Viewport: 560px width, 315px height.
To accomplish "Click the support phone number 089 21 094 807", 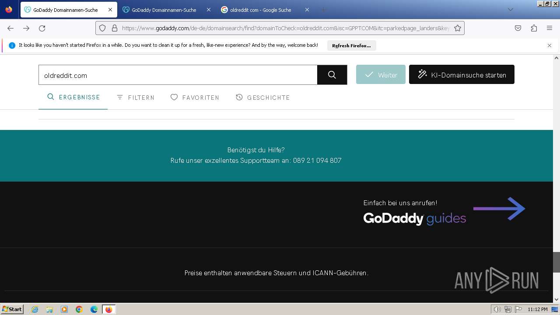I will pos(317,161).
